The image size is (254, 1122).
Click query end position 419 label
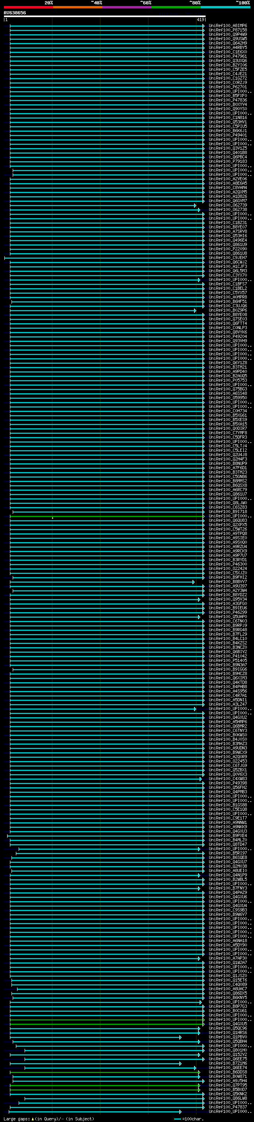pyautogui.click(x=200, y=20)
